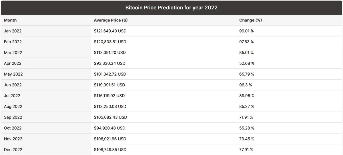Click the $106,021.96 USD average price

coord(110,139)
